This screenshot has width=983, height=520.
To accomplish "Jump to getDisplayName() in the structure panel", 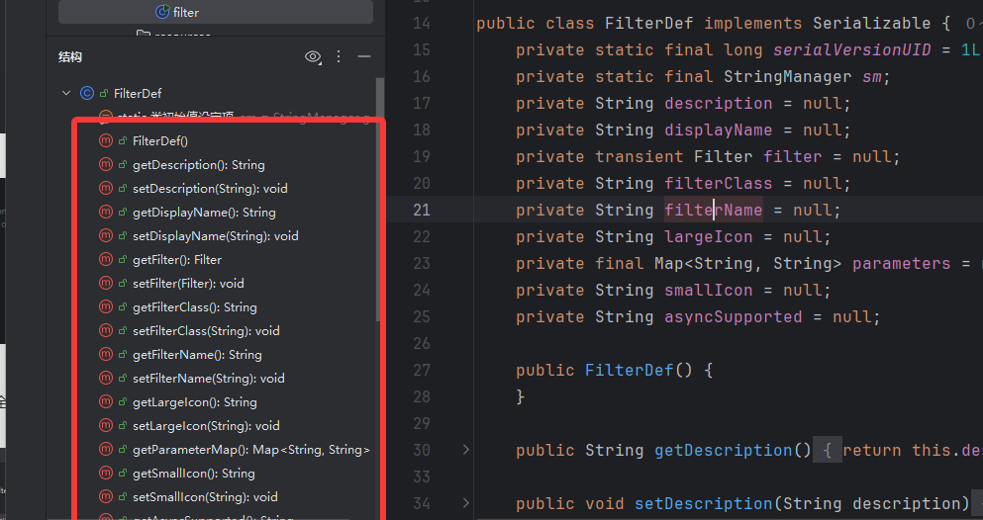I will (203, 213).
